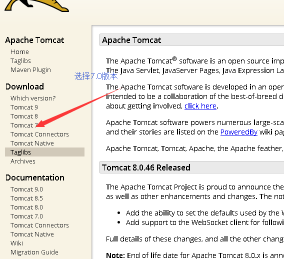Open Tomcat Connectors under Download
Viewport: 284px width, 259px height.
coord(39,134)
